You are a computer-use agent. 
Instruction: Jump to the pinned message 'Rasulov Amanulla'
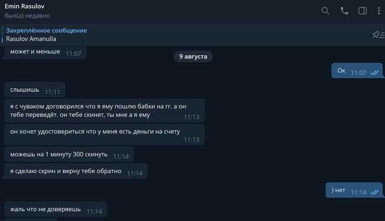pyautogui.click(x=31, y=39)
